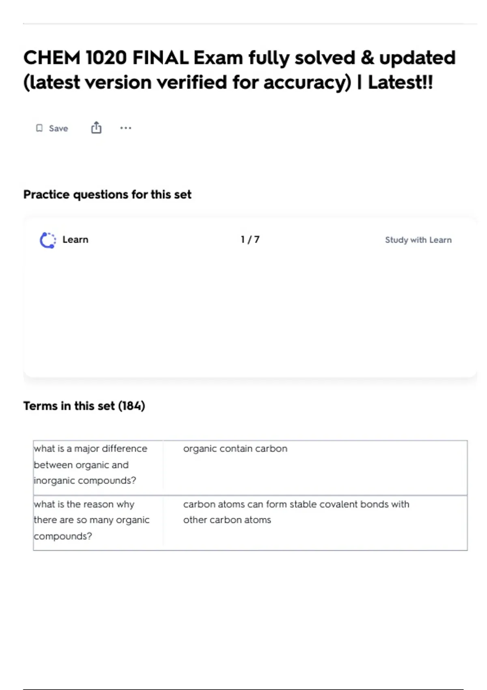Click the horizontal line at page bottom
This screenshot has height=690, width=487.
[243, 689]
